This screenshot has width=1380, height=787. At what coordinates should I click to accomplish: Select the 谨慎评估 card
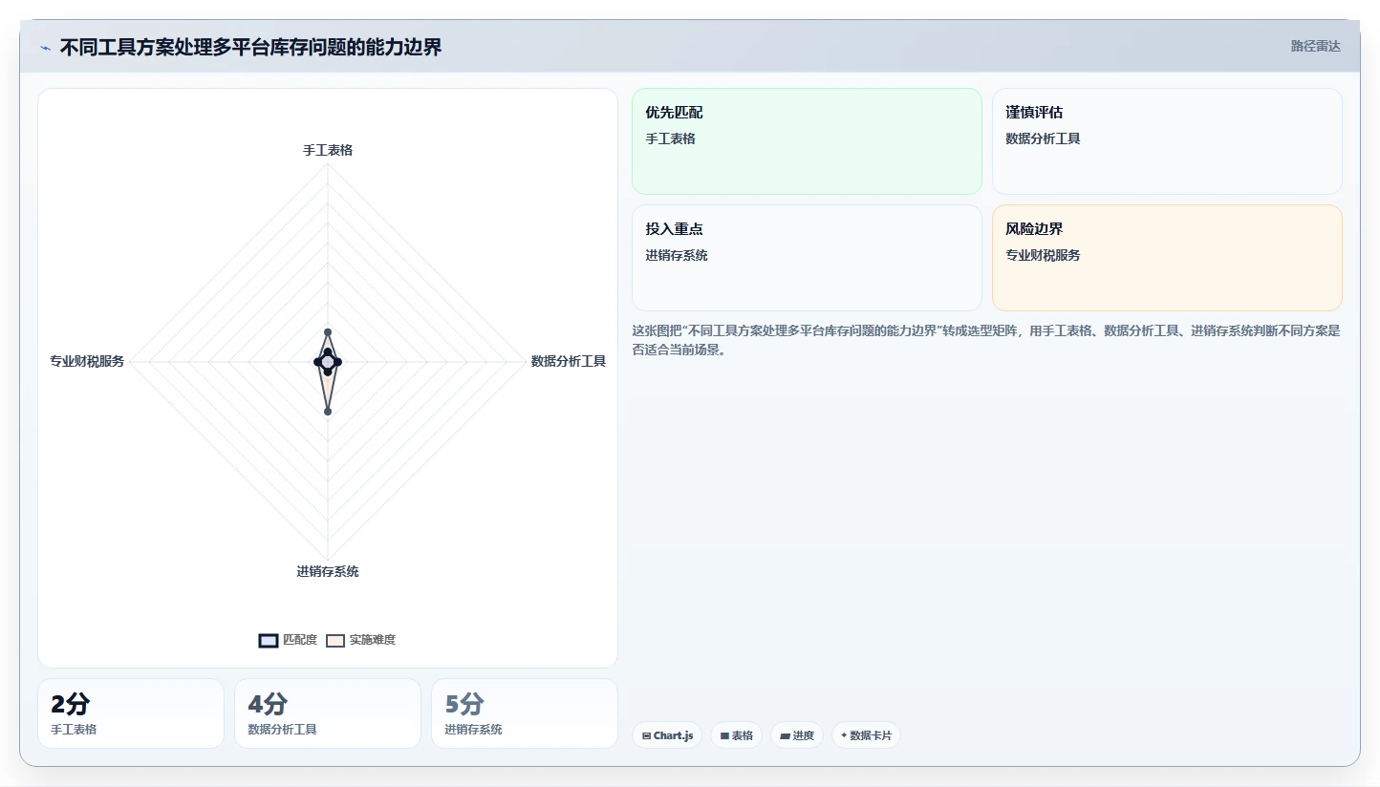click(1167, 141)
